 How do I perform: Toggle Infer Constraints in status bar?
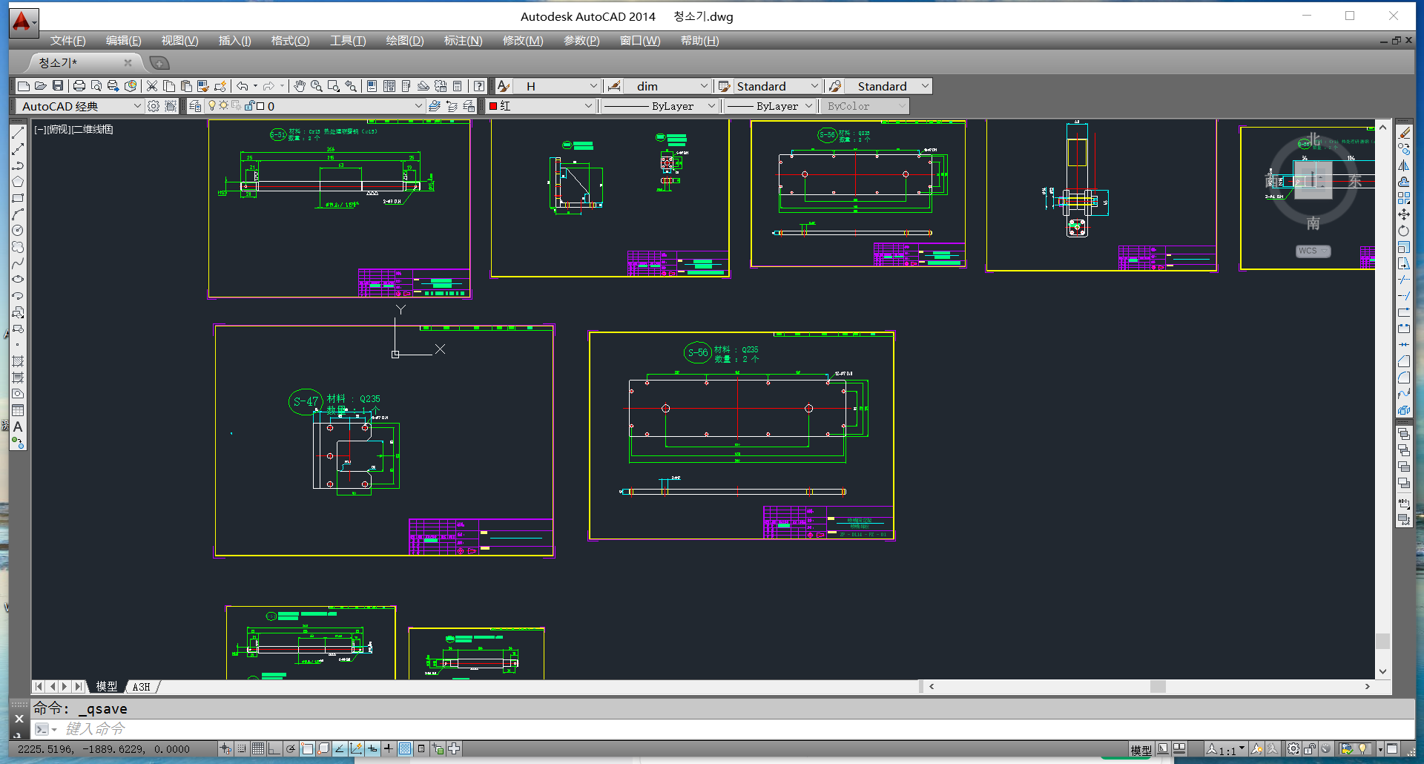(x=225, y=749)
